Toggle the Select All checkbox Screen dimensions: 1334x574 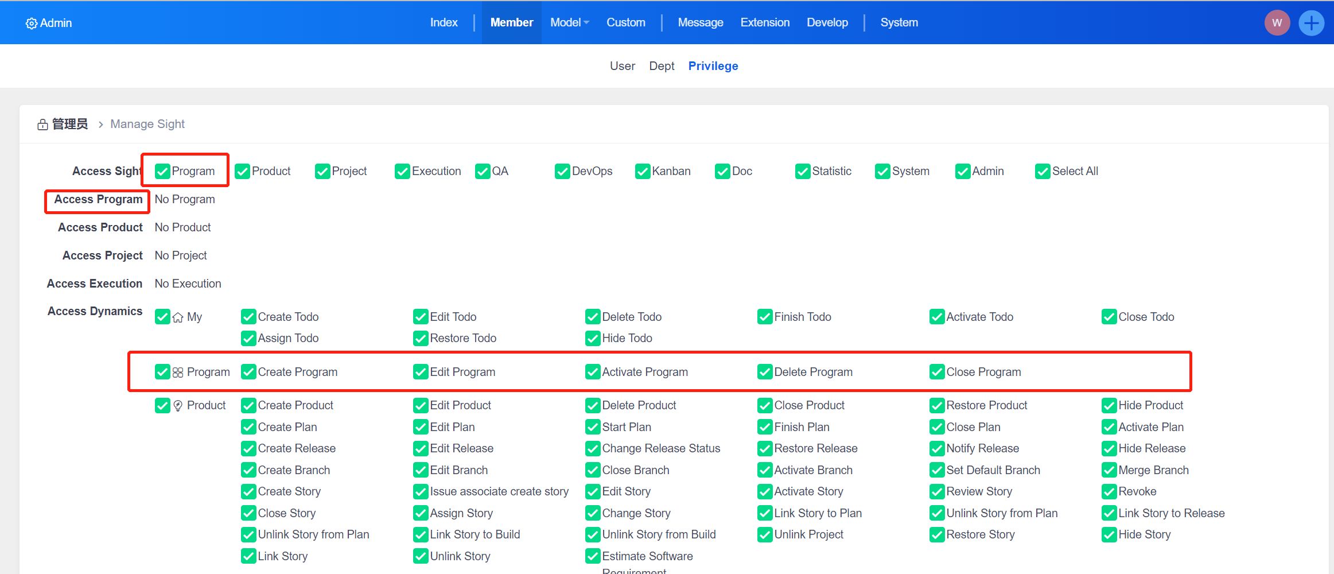[1042, 172]
